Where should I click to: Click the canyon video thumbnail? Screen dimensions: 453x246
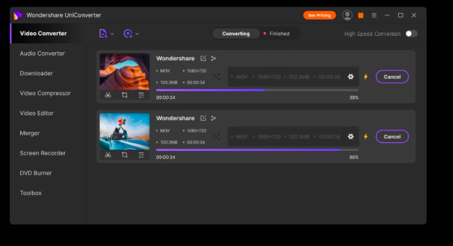click(x=125, y=72)
